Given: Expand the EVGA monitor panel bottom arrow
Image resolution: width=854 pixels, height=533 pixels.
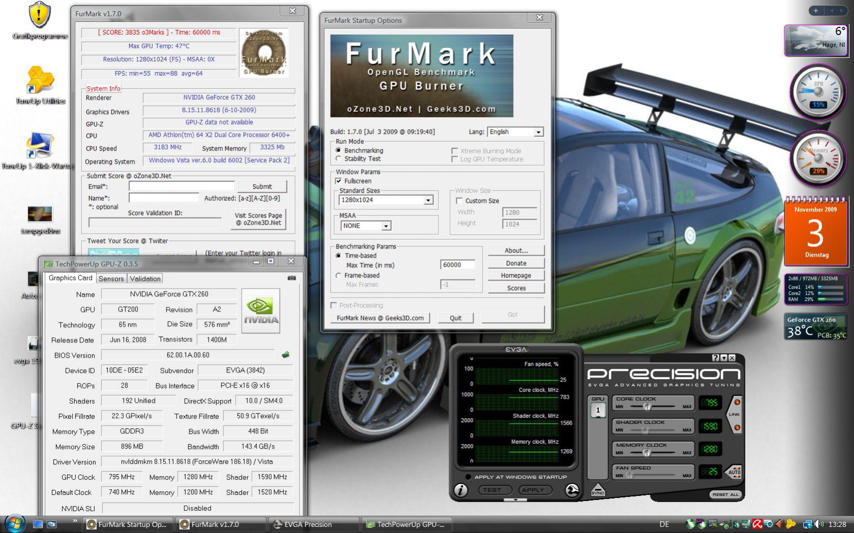Looking at the screenshot, I should click(516, 500).
